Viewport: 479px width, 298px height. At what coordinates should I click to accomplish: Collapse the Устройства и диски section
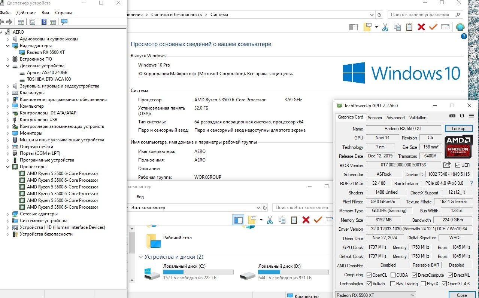click(x=141, y=257)
